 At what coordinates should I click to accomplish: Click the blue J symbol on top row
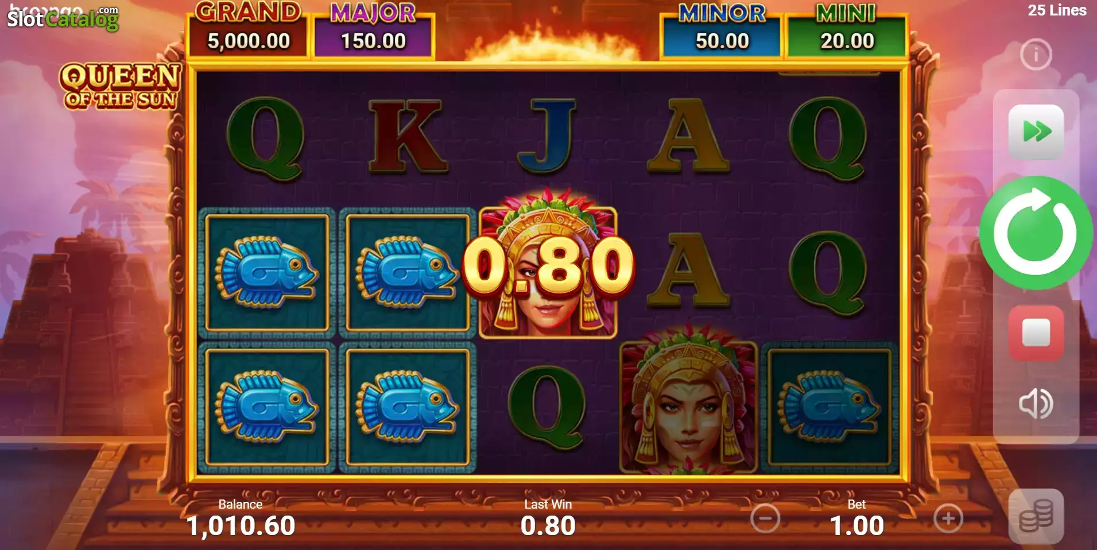point(548,137)
